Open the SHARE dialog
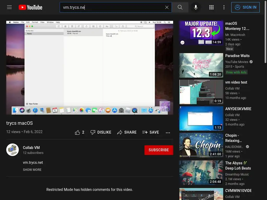The height and width of the screenshot is (200, 267). pyautogui.click(x=127, y=132)
